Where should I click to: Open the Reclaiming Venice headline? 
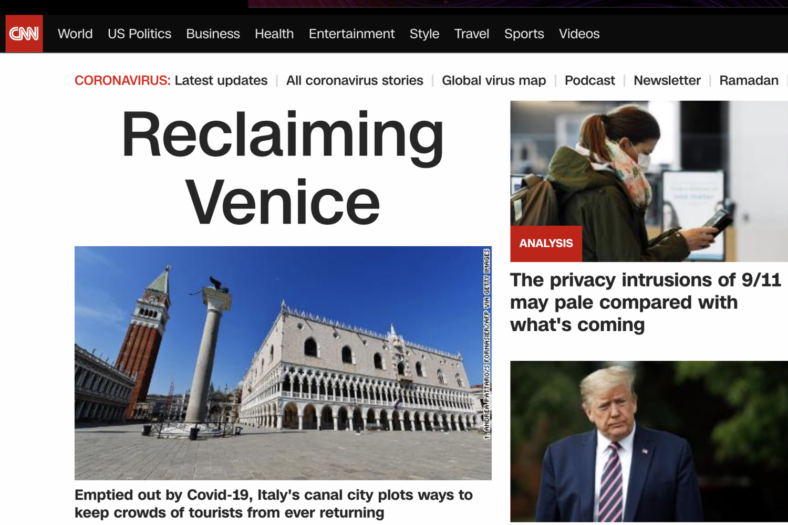coord(283,167)
